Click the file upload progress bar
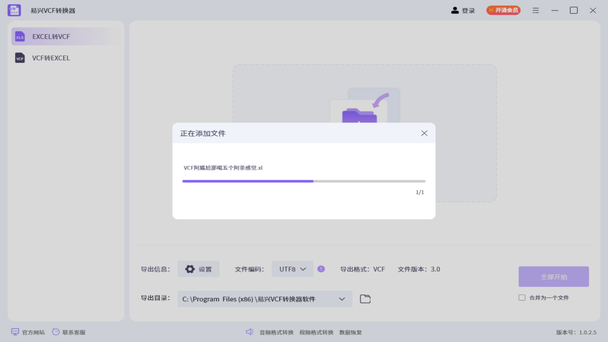The width and height of the screenshot is (608, 342). [304, 181]
